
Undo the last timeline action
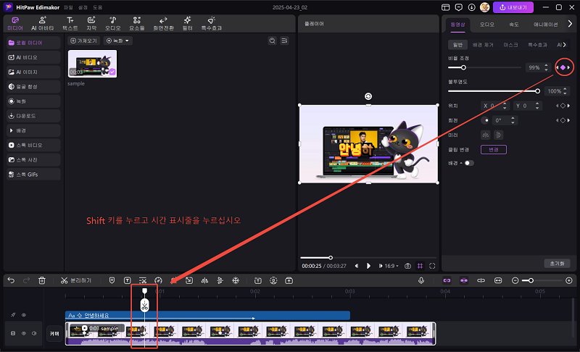tap(11, 280)
